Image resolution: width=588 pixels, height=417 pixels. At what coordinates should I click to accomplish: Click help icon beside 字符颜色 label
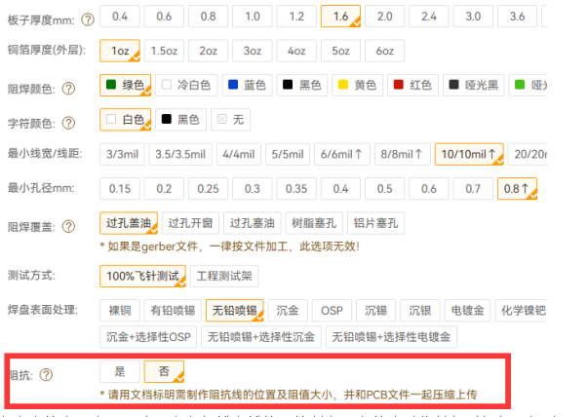coord(68,122)
